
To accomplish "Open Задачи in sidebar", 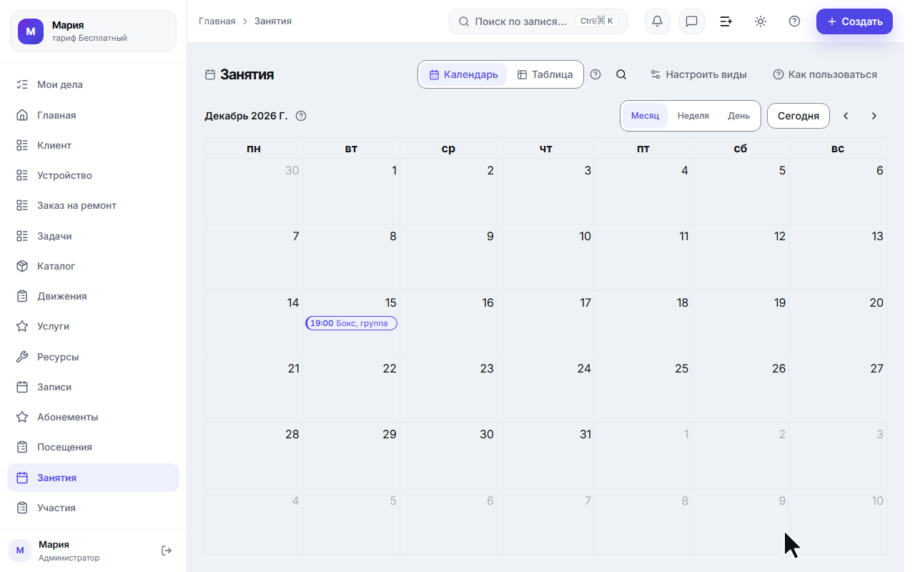I will click(x=93, y=236).
